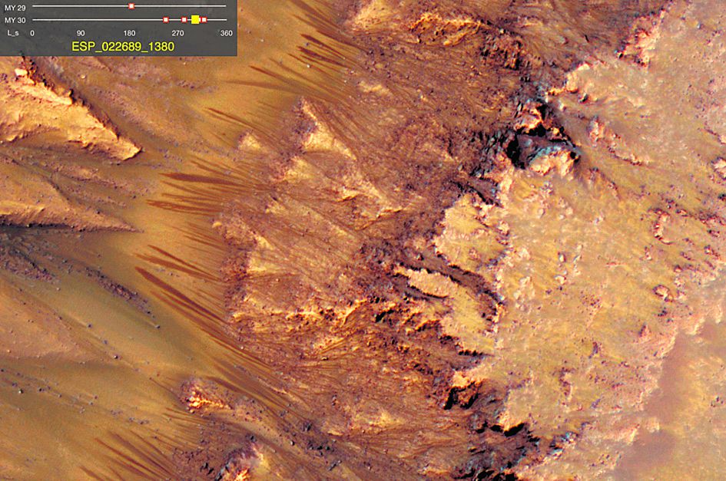Click the 270 tick label on the L_s axis
726x481 pixels.
[x=177, y=33]
